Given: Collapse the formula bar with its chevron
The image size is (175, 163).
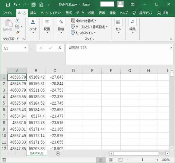Looking at the screenshot, I should (x=171, y=48).
